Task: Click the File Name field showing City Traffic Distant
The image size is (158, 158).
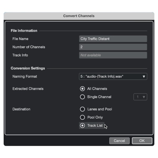Action: tap(113, 39)
